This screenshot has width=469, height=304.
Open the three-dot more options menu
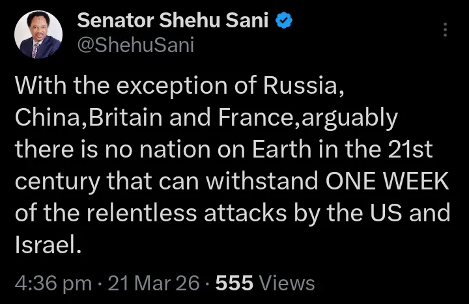pyautogui.click(x=446, y=30)
